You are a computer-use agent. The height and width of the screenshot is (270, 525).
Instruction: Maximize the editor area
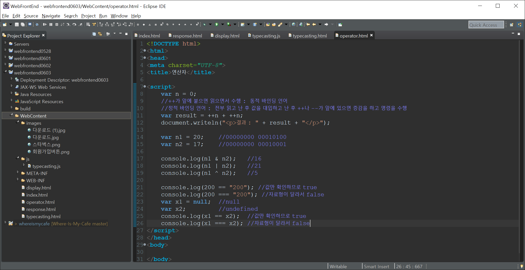click(519, 34)
